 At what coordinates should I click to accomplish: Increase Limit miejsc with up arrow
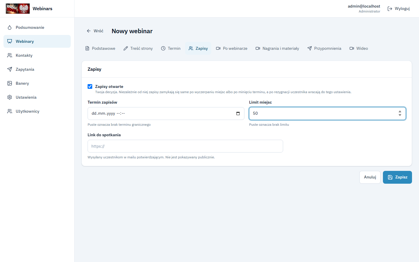tap(400, 111)
